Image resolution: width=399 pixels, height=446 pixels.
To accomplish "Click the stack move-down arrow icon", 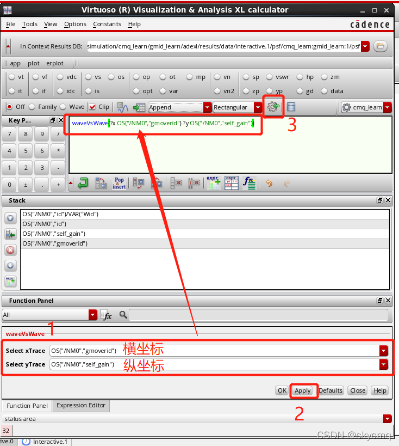I will pos(10,266).
